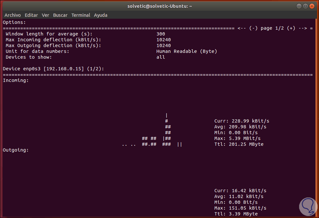Click the previous page (-) indicator
Image resolution: width=319 pixels, height=218 pixels.
[253, 28]
